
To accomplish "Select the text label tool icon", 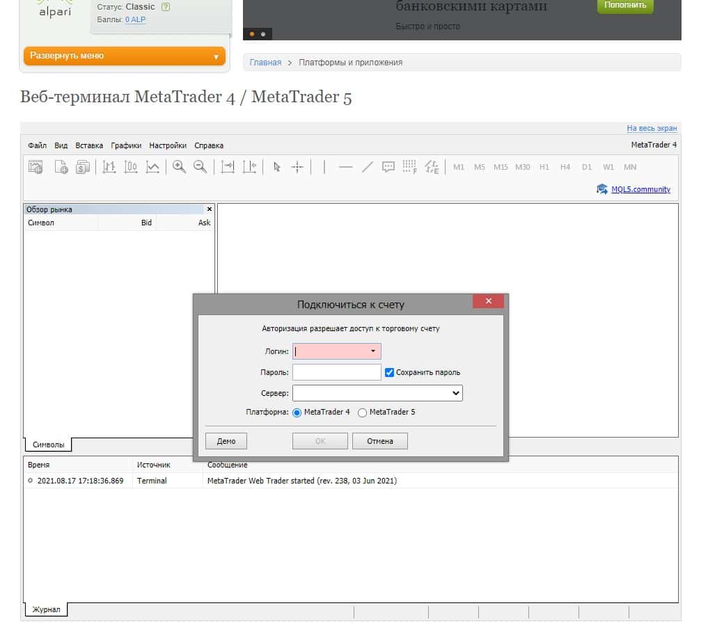I will (388, 167).
